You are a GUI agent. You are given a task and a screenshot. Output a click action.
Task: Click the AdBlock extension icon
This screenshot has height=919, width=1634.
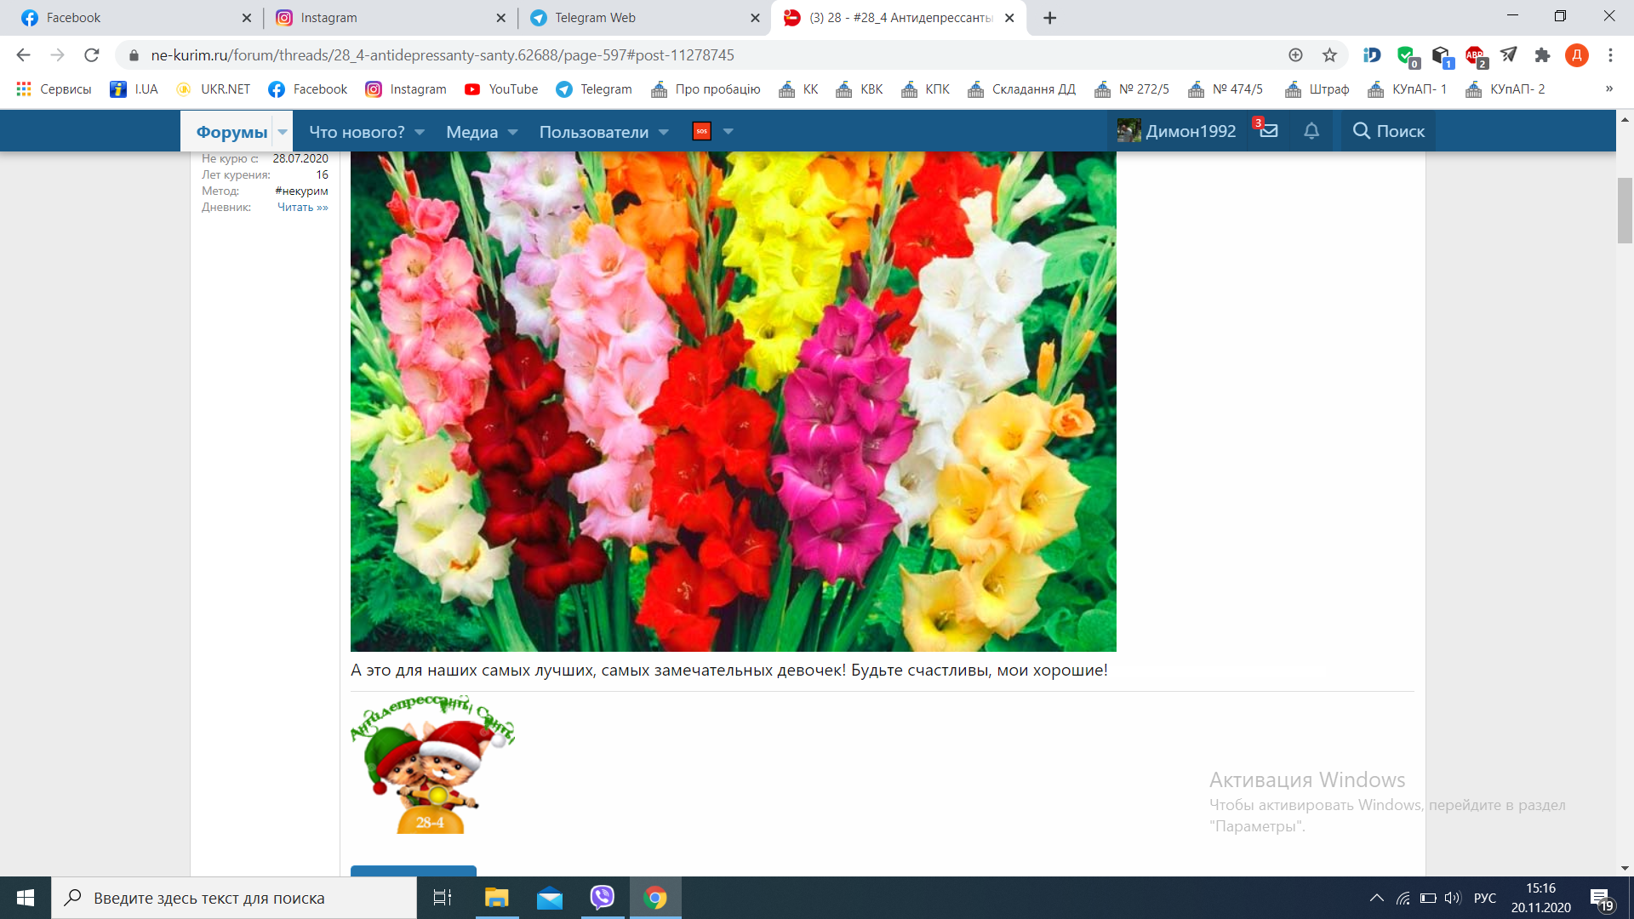coord(1475,55)
